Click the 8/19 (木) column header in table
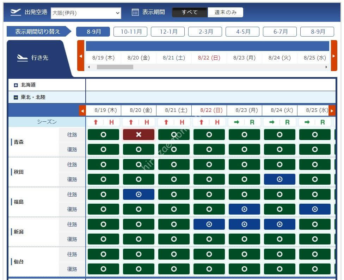 pos(105,110)
